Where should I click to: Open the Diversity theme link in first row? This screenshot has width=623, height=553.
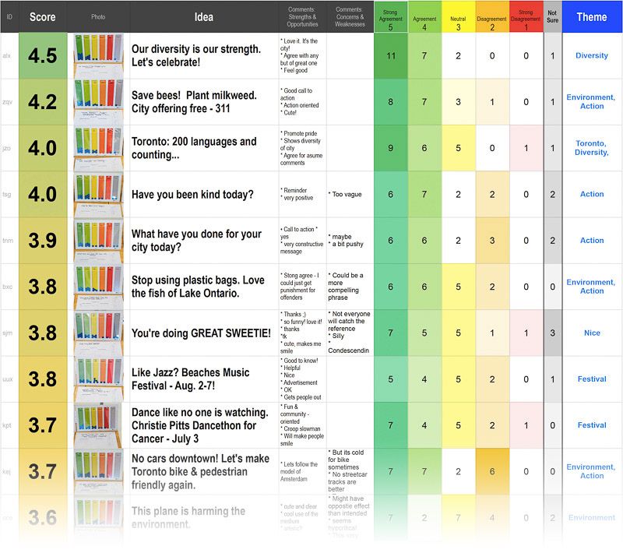point(592,55)
